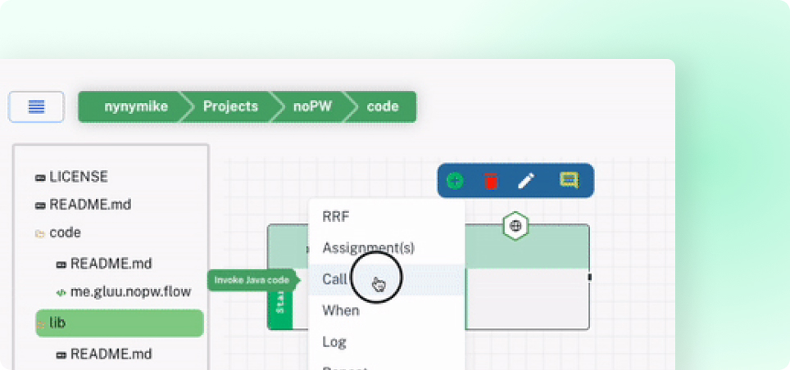Pick the When option in menu
Screen dimensions: 790x370
point(340,310)
